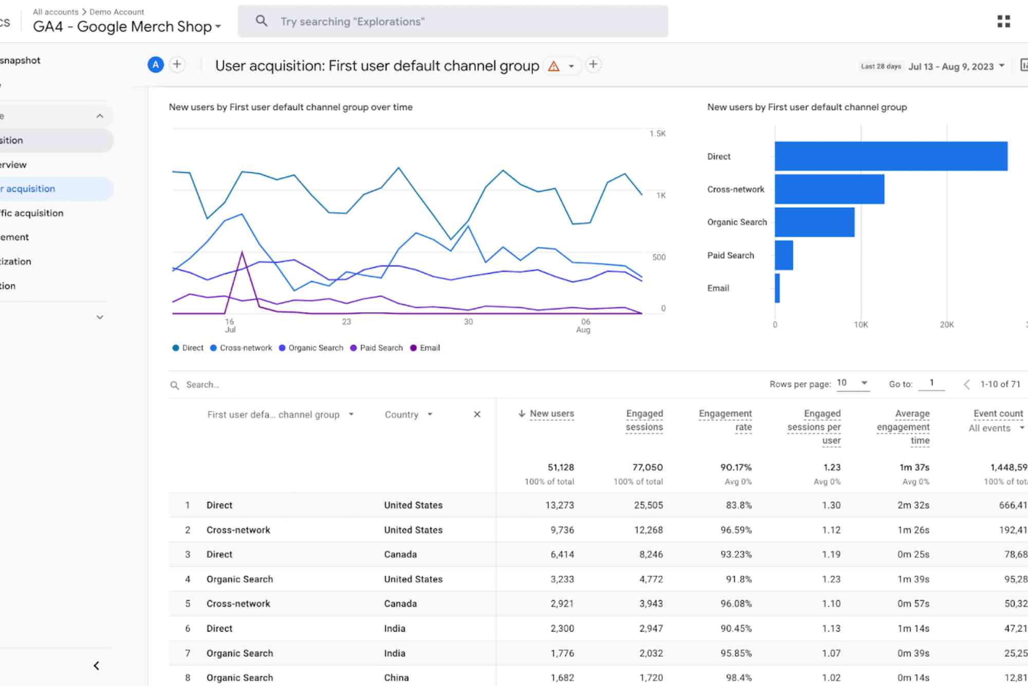This screenshot has width=1028, height=686.
Task: Click the Direct legend color dot
Action: tap(175, 348)
